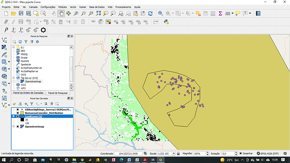The height and width of the screenshot is (163, 290).
Task: Select the Openstreetmap item in browser tree
Action: pyautogui.click(x=33, y=82)
